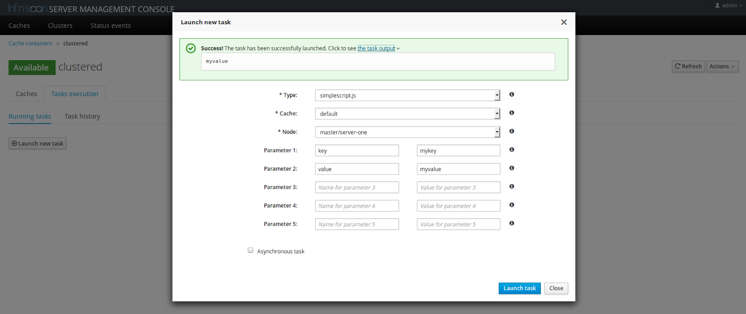Viewport: 746px width, 314px height.
Task: Click the info icon for Parameter 2
Action: (x=511, y=168)
